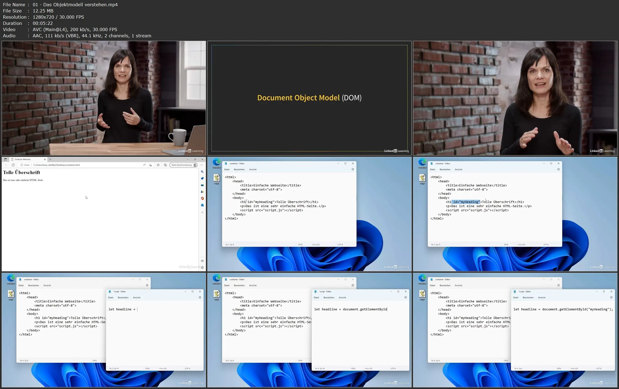
Task: Open Datei menu in editor showing Ze 7, Sp 6
Action: click(x=227, y=169)
